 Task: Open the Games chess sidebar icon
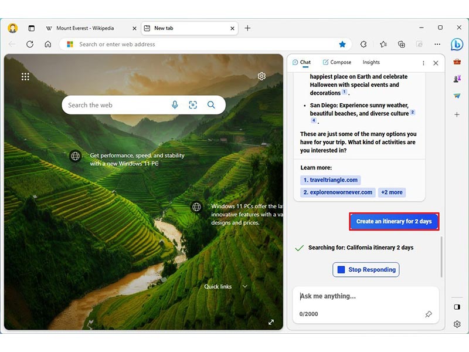pos(457,79)
